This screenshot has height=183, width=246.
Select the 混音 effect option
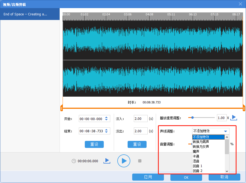click(x=208, y=161)
